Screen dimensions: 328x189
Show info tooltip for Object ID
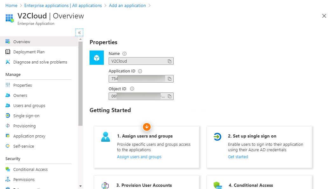[132, 89]
